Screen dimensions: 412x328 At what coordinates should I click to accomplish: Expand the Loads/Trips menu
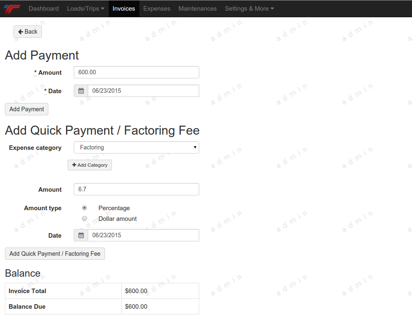click(85, 9)
